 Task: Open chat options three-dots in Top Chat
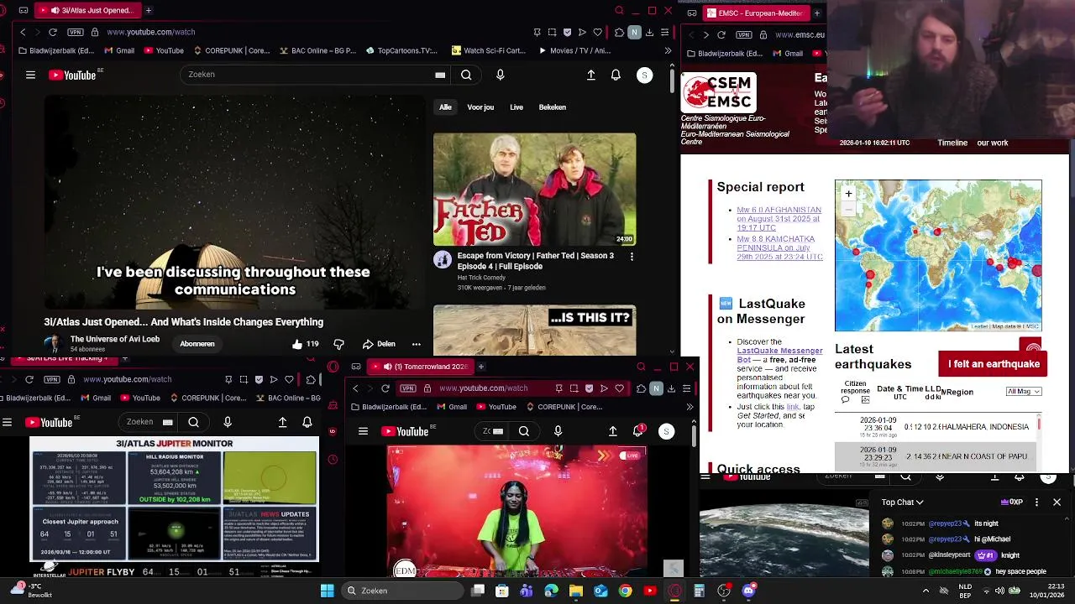(x=1036, y=502)
